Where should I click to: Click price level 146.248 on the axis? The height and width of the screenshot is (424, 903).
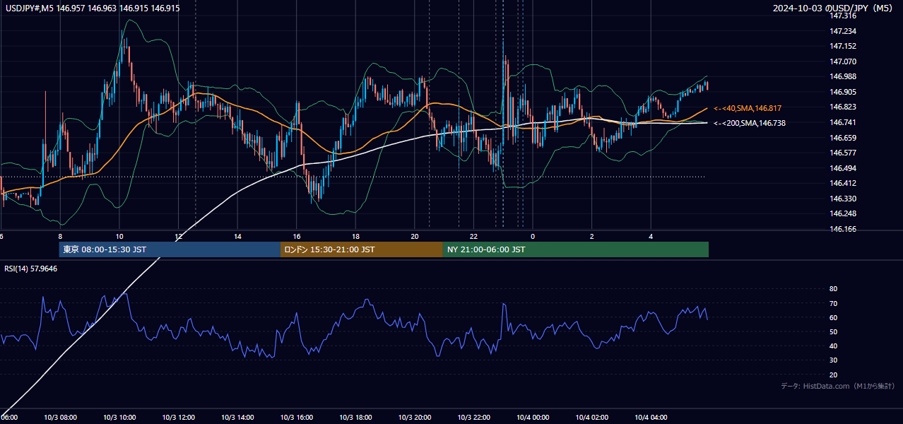(843, 213)
